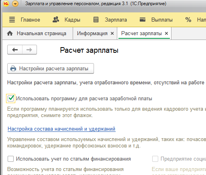Open the orange main menu dropdown arrow

point(15,4)
